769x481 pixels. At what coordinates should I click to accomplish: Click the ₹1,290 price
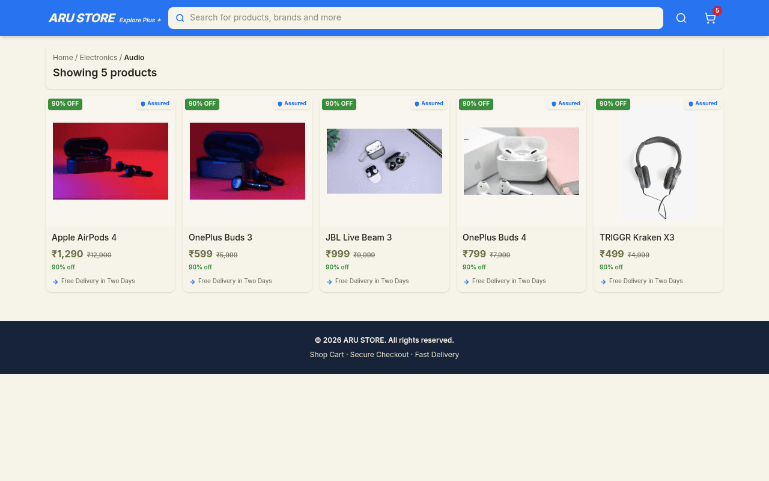(x=67, y=254)
